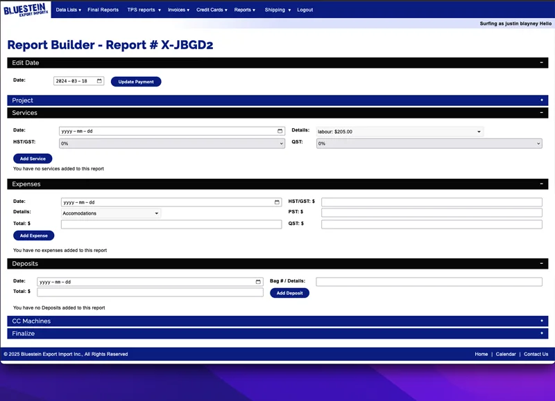The image size is (555, 401).
Task: Click 'Surfing as justin blayney Hello' text
Action: [x=515, y=24]
